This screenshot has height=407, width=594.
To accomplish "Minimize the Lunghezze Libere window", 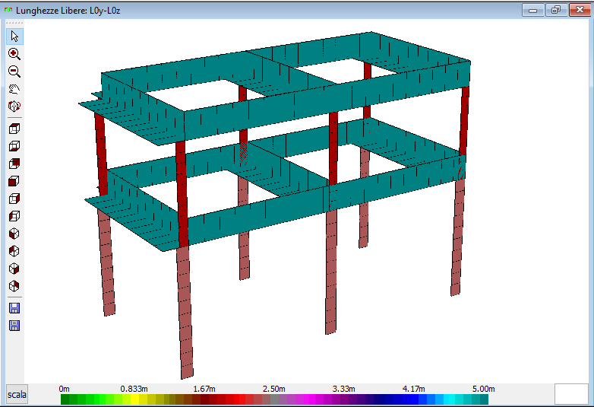I will click(533, 10).
